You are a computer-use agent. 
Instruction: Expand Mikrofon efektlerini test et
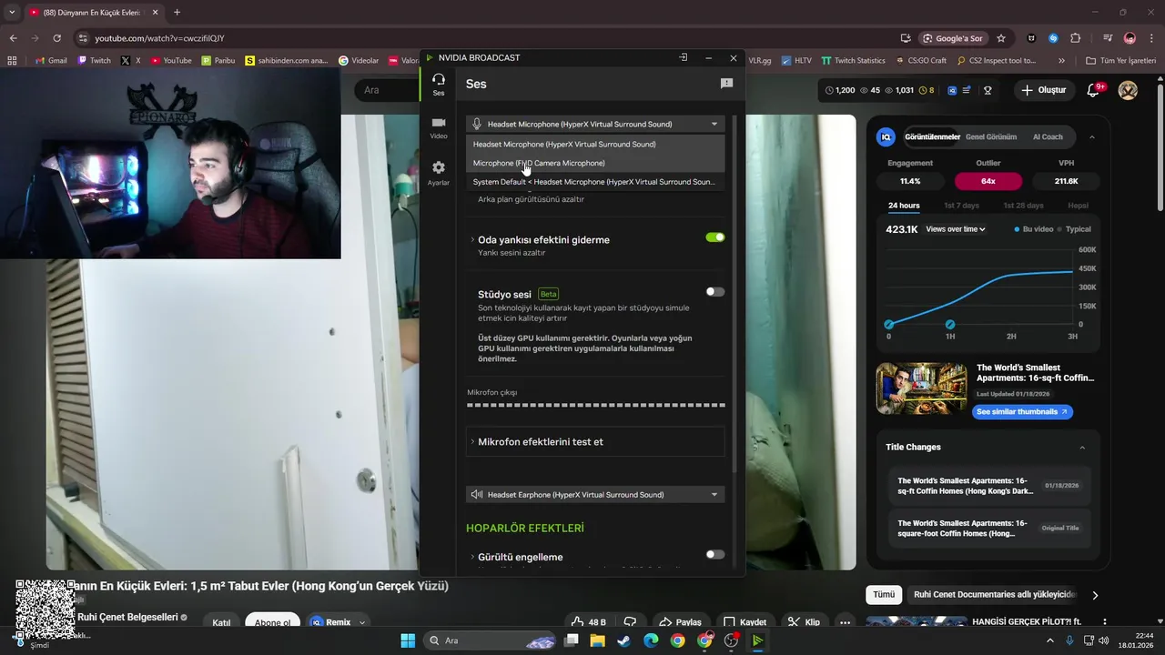595,441
